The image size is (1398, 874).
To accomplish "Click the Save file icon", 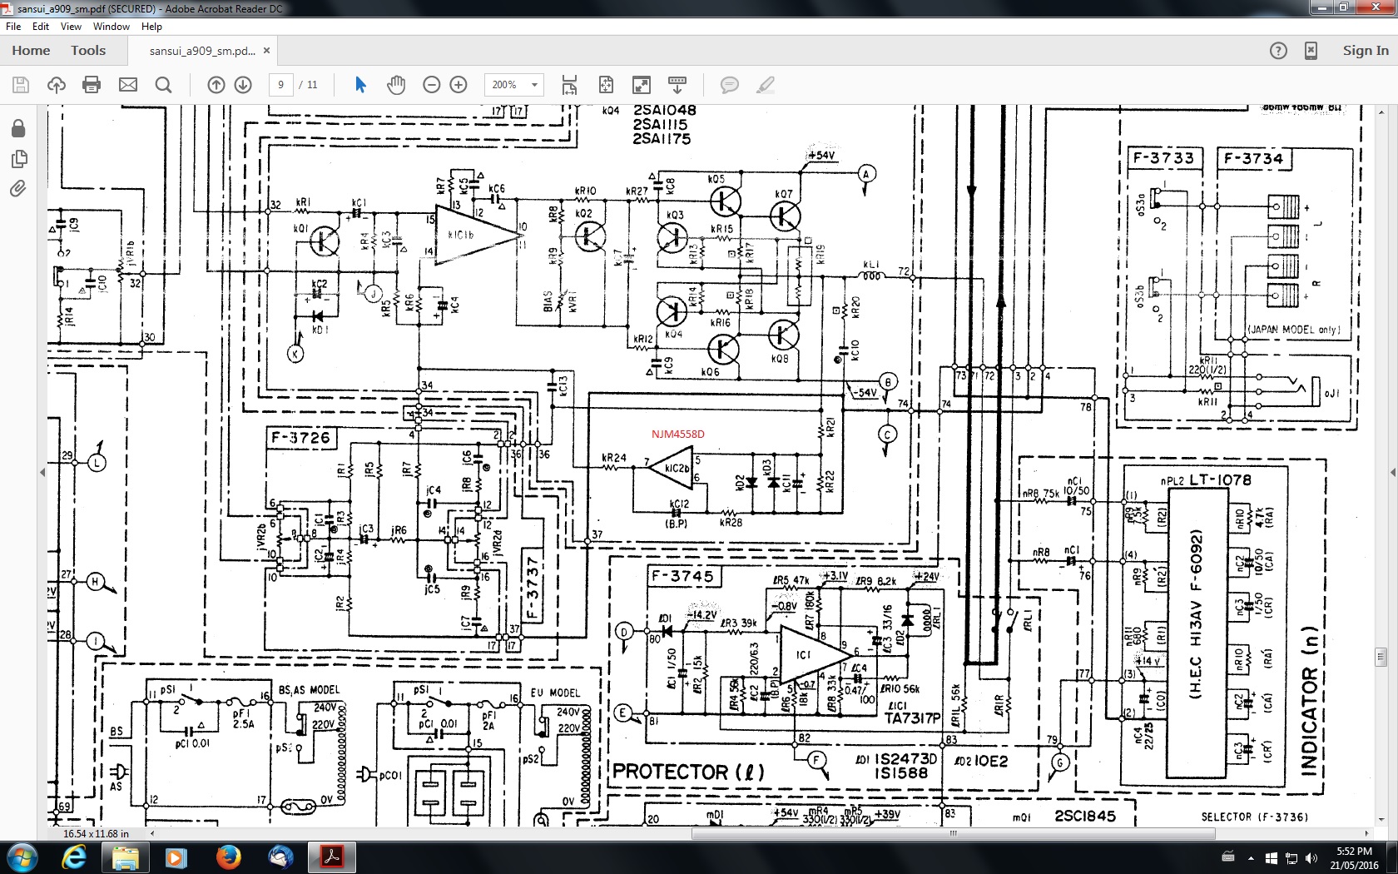I will point(21,85).
